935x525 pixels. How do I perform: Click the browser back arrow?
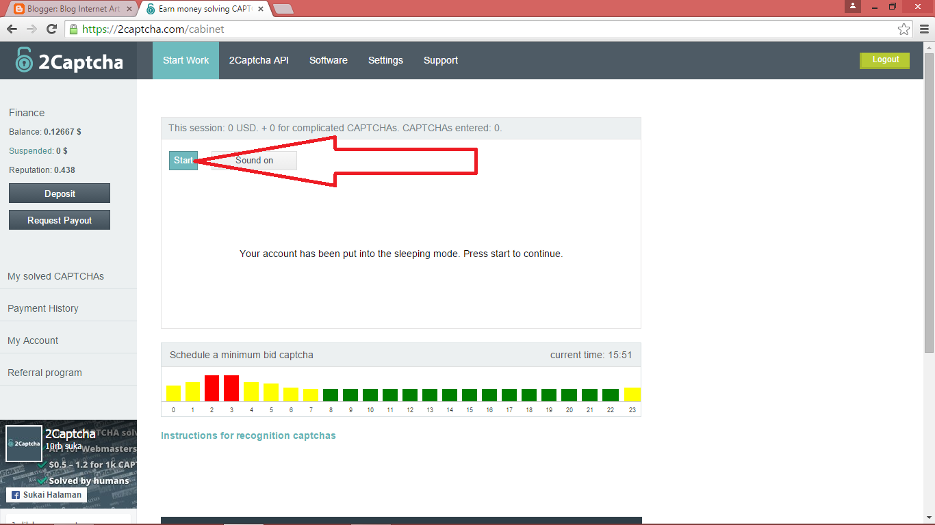[x=12, y=29]
